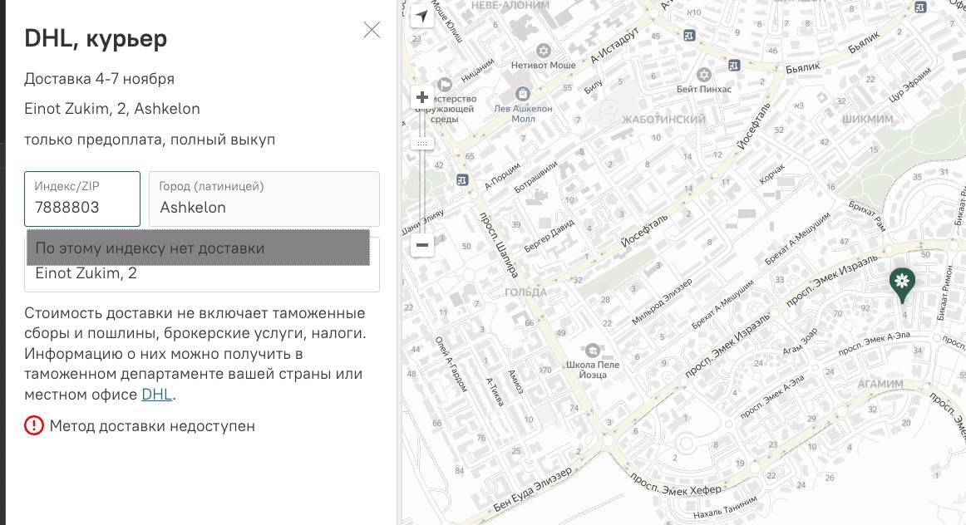
Task: Click the bus stop icon near А-Порцим street
Action: [x=462, y=179]
